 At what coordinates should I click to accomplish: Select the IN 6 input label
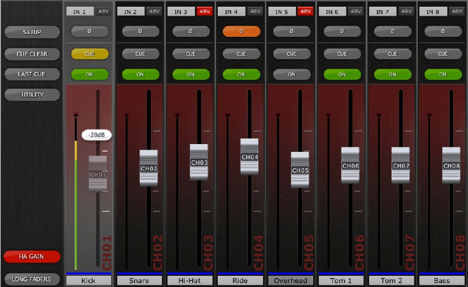point(332,12)
